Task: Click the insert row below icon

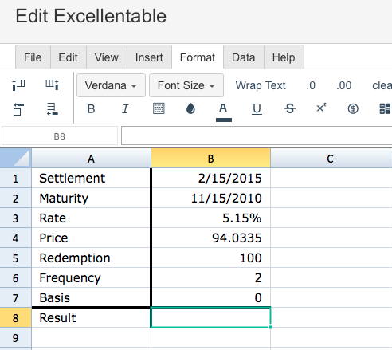Action: coord(52,109)
